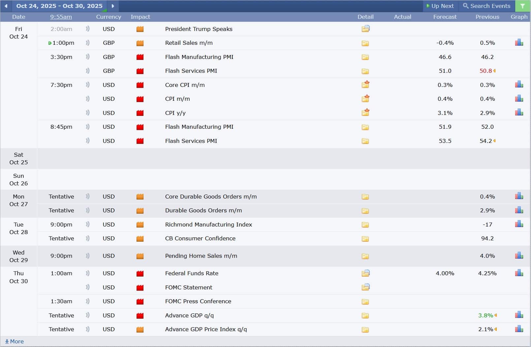Open the 9:55am time settings link
This screenshot has height=347, width=531.
[61, 17]
